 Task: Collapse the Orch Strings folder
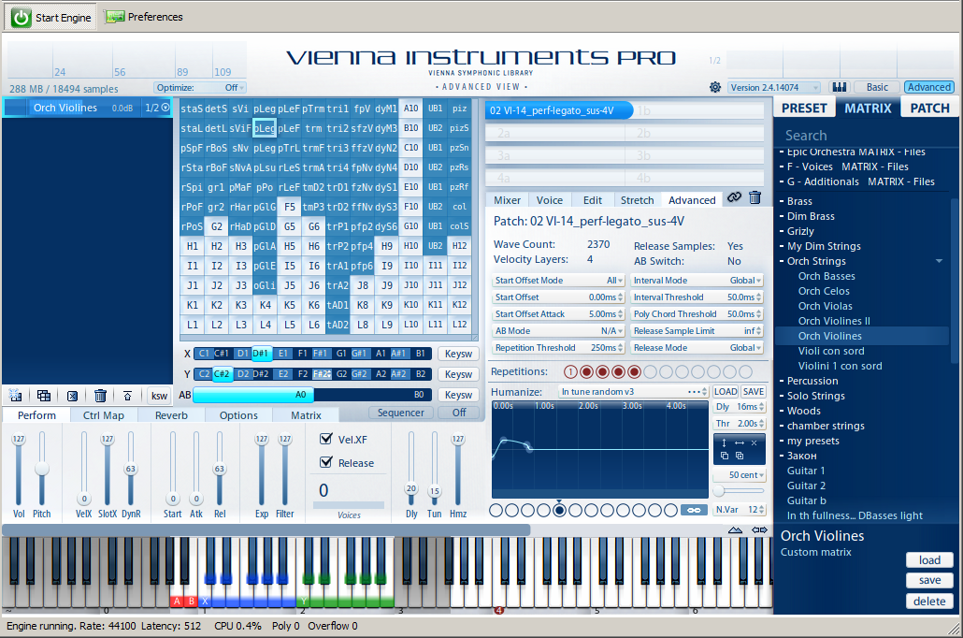[939, 261]
